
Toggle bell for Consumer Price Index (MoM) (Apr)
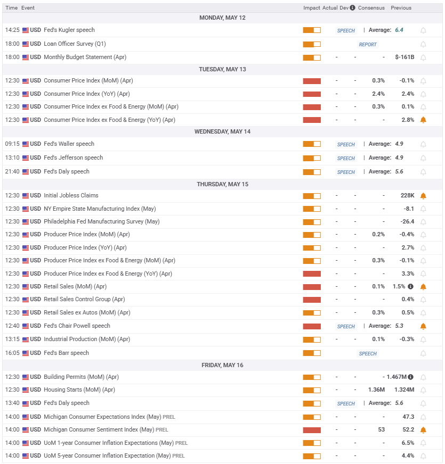pos(423,81)
